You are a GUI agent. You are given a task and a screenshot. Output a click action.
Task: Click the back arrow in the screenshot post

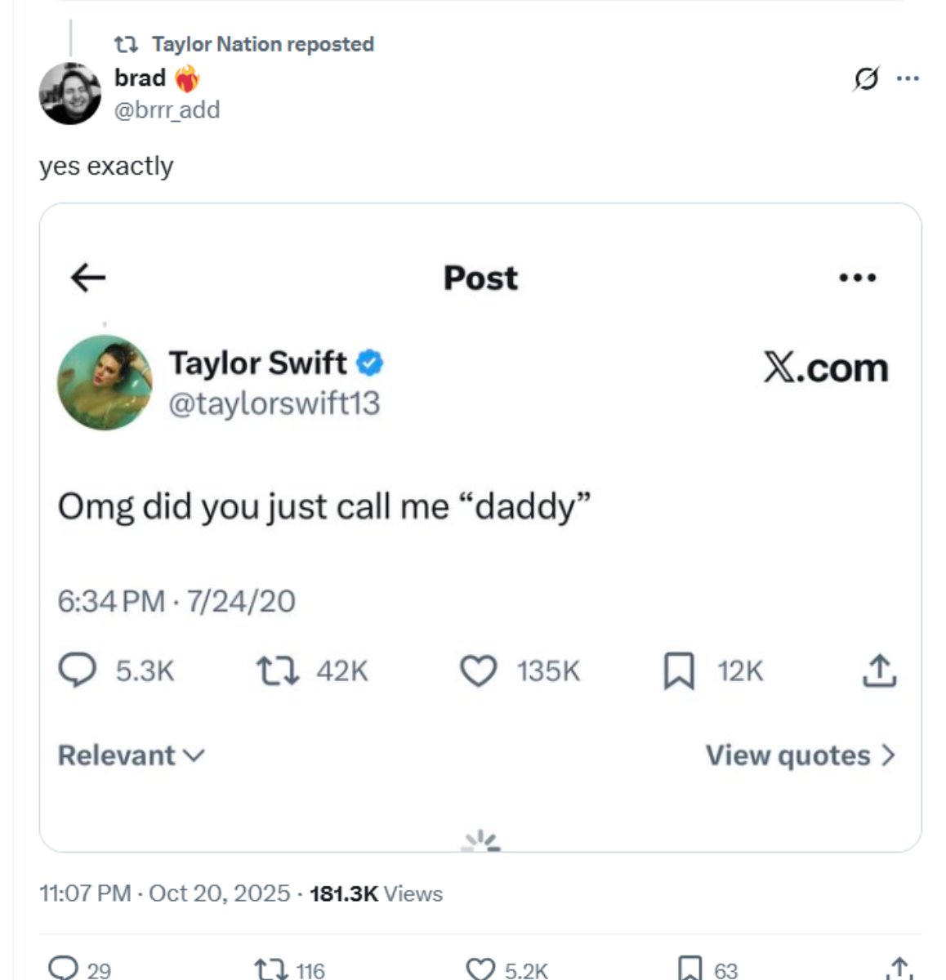tap(84, 278)
